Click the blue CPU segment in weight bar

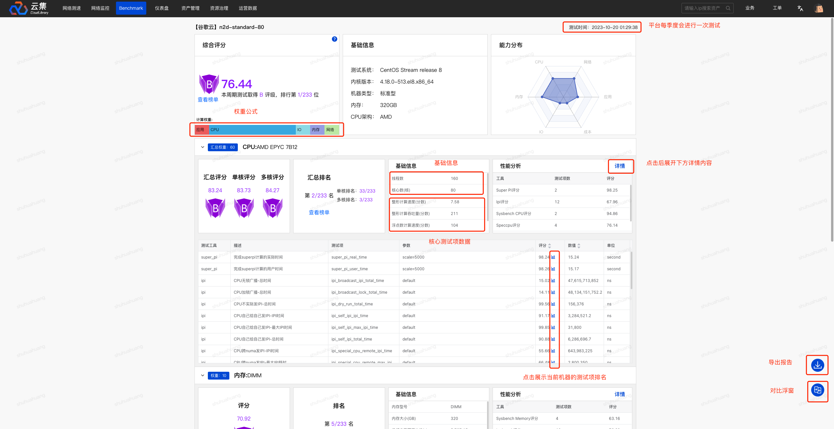[x=252, y=130]
